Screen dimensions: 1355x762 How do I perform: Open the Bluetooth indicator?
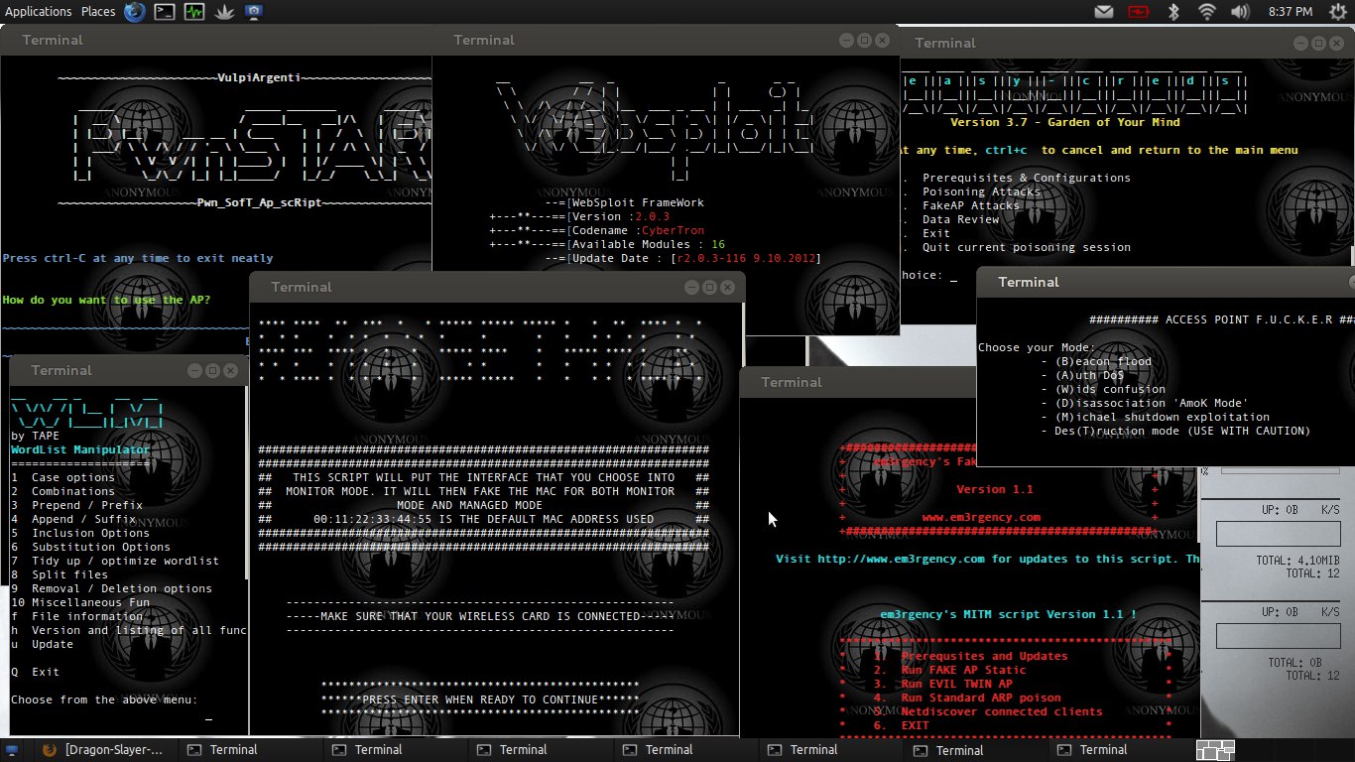pyautogui.click(x=1172, y=12)
